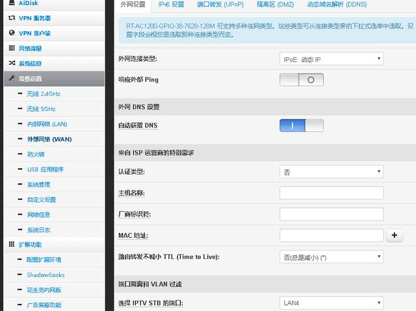Switch to 隔离区 (DMZ) tab
Image resolution: width=416 pixels, height=311 pixels.
tap(276, 5)
